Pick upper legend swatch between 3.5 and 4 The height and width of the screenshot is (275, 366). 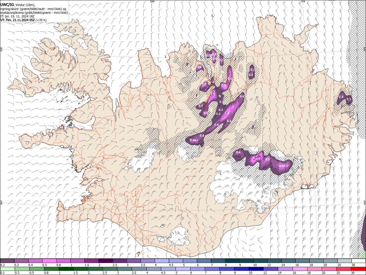148,261
